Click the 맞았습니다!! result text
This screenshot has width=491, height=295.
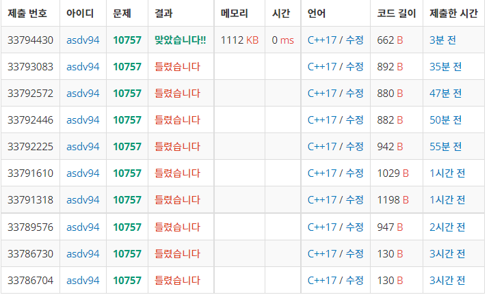(x=180, y=40)
